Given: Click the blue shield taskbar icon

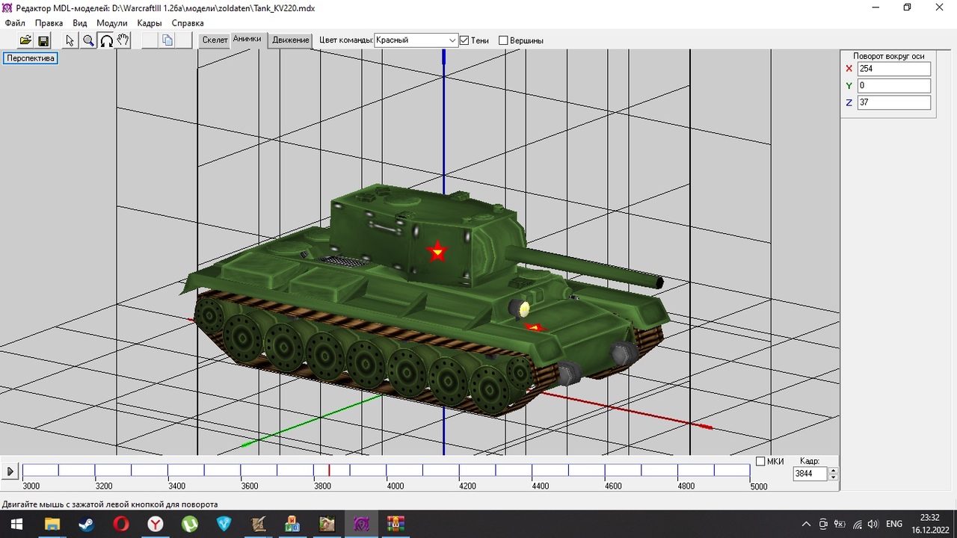Looking at the screenshot, I should click(x=224, y=524).
